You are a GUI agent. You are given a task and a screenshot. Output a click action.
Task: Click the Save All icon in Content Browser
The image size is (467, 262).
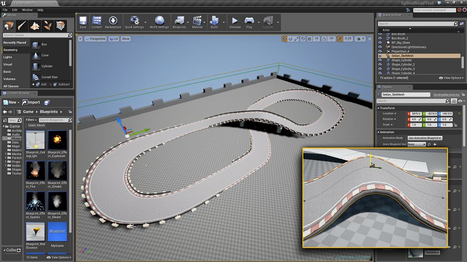point(47,102)
